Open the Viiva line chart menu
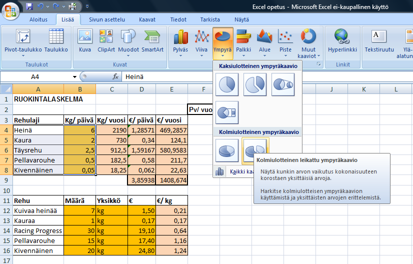The height and width of the screenshot is (264, 413). pyautogui.click(x=201, y=43)
